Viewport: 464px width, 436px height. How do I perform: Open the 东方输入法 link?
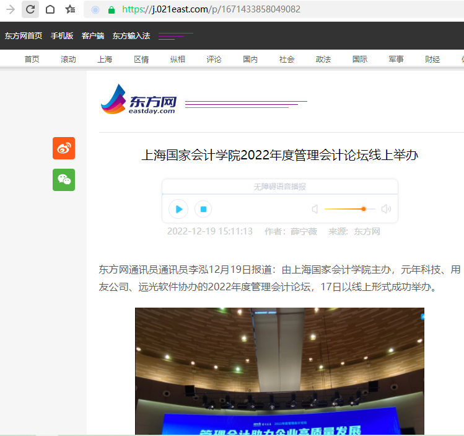[131, 36]
